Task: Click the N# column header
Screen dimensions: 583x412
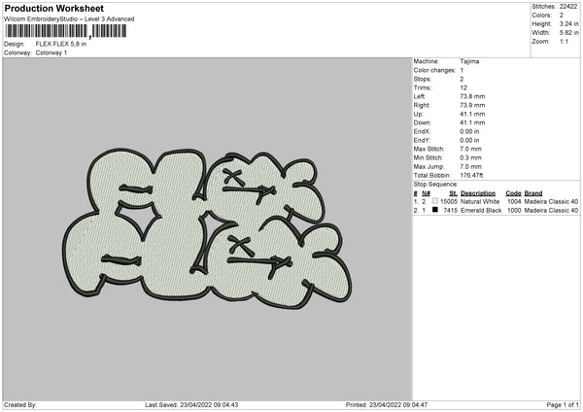Action: [426, 193]
